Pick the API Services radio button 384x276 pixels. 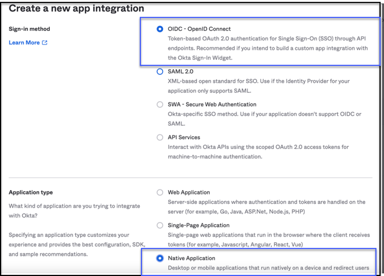click(x=160, y=137)
